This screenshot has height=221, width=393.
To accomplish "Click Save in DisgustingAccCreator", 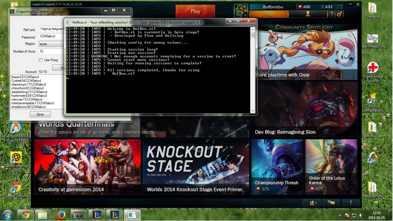I will coord(40,114).
